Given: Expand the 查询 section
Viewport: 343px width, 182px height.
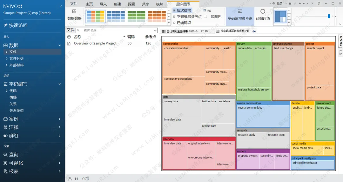Looking at the screenshot, I should [60, 155].
